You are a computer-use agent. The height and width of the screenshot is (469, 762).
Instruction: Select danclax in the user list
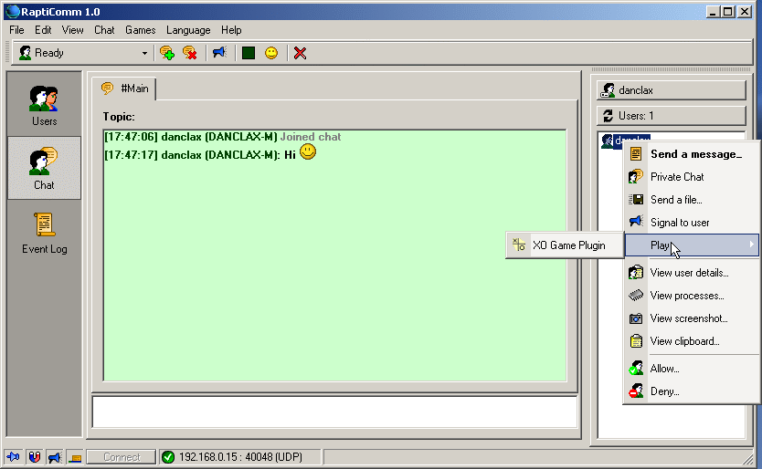[x=626, y=141]
